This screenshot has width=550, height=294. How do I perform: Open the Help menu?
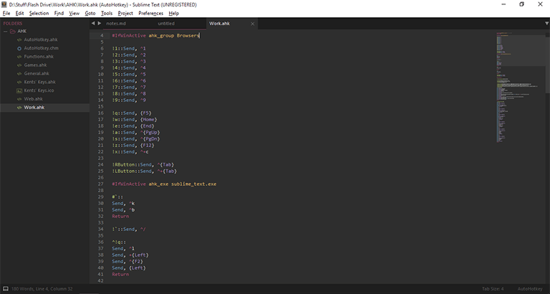173,14
